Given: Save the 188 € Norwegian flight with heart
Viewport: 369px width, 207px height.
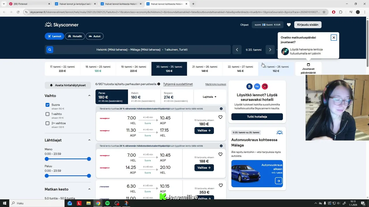Looking at the screenshot, I should pos(221,154).
